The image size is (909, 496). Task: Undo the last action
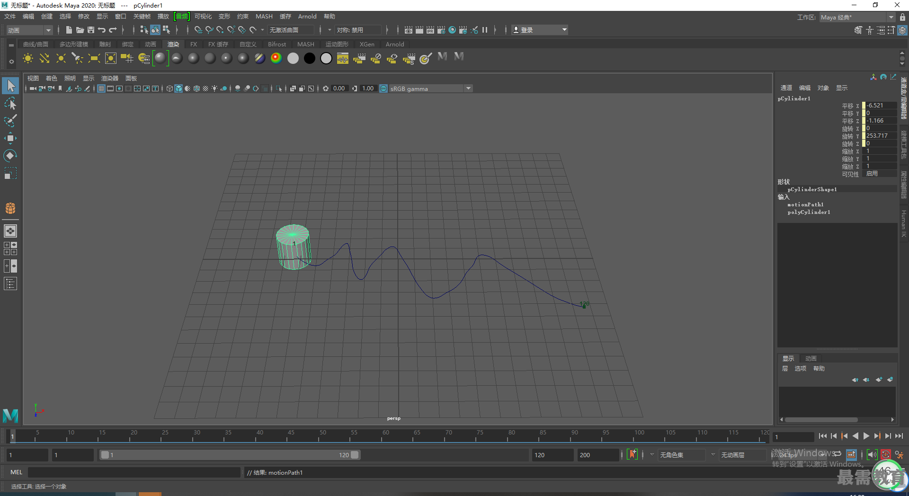click(x=102, y=30)
